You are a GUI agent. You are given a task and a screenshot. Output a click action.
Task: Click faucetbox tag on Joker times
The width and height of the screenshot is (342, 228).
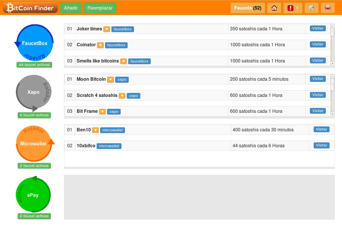click(x=123, y=29)
